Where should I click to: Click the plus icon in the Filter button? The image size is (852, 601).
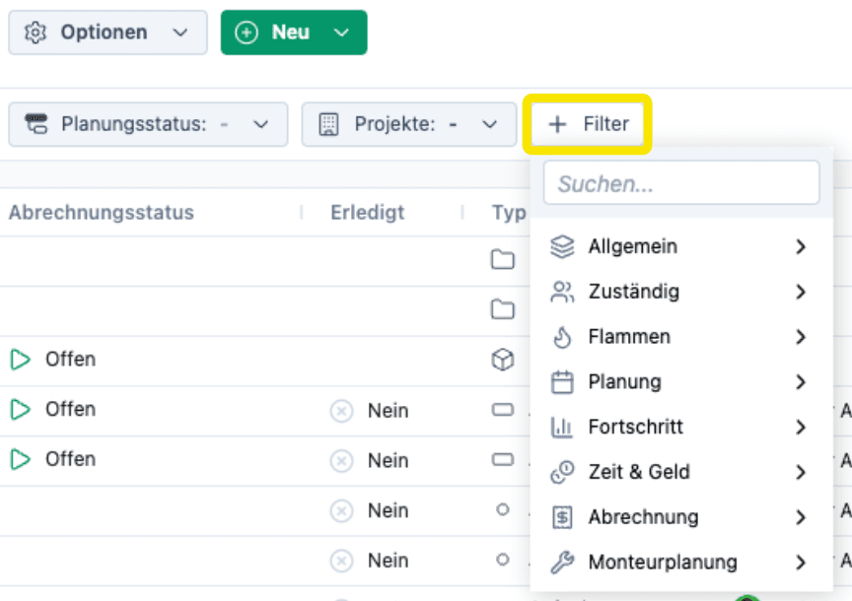(557, 124)
